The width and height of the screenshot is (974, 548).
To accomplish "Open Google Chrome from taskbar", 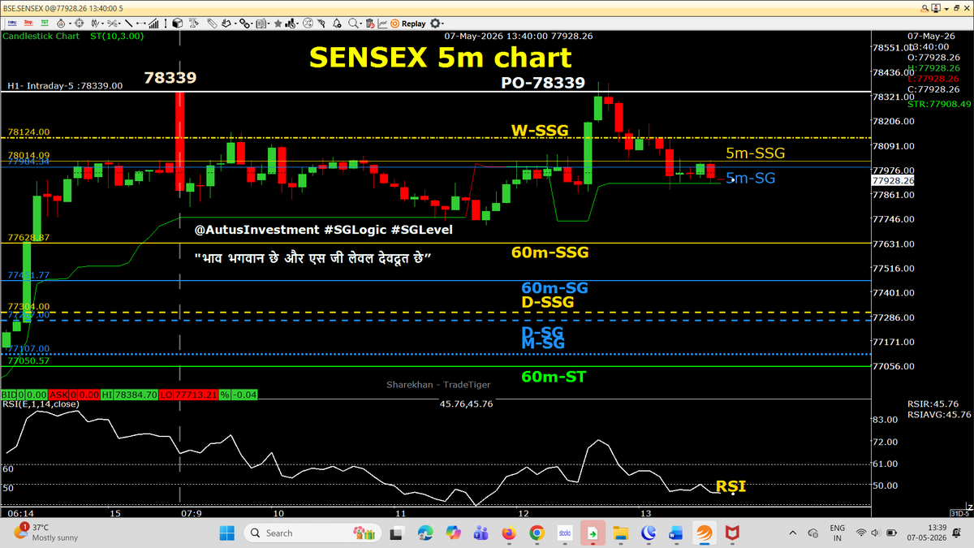I will [x=536, y=533].
